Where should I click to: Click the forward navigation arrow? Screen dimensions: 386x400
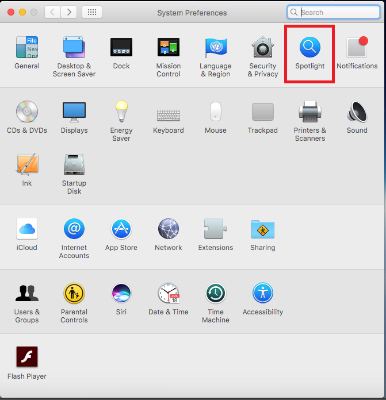[x=69, y=12]
